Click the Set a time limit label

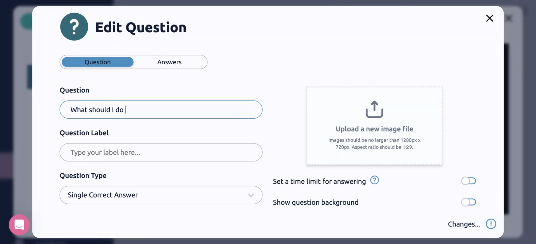319,182
